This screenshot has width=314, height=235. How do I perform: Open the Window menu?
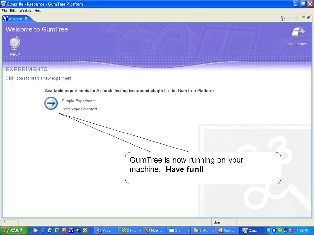tap(25, 11)
